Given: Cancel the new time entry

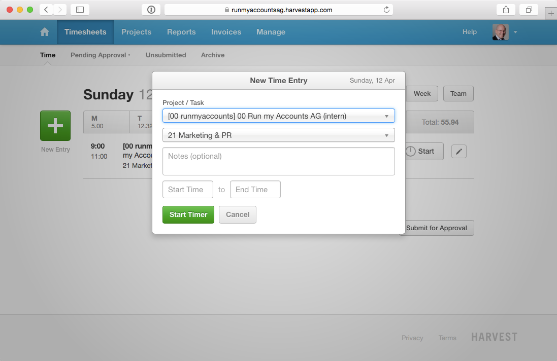Looking at the screenshot, I should click(238, 214).
